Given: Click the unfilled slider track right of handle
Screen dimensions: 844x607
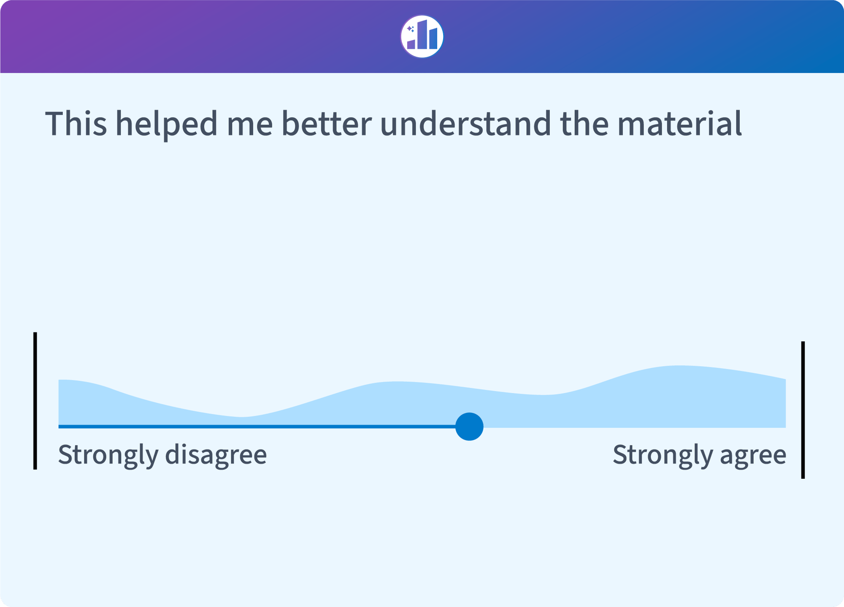Looking at the screenshot, I should tap(633, 427).
